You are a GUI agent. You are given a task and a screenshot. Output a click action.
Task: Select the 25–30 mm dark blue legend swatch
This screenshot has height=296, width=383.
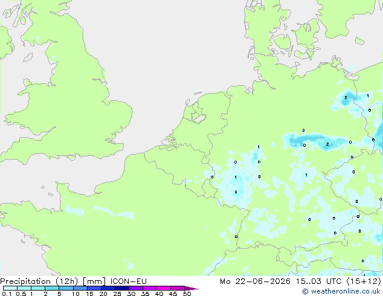[121, 288]
